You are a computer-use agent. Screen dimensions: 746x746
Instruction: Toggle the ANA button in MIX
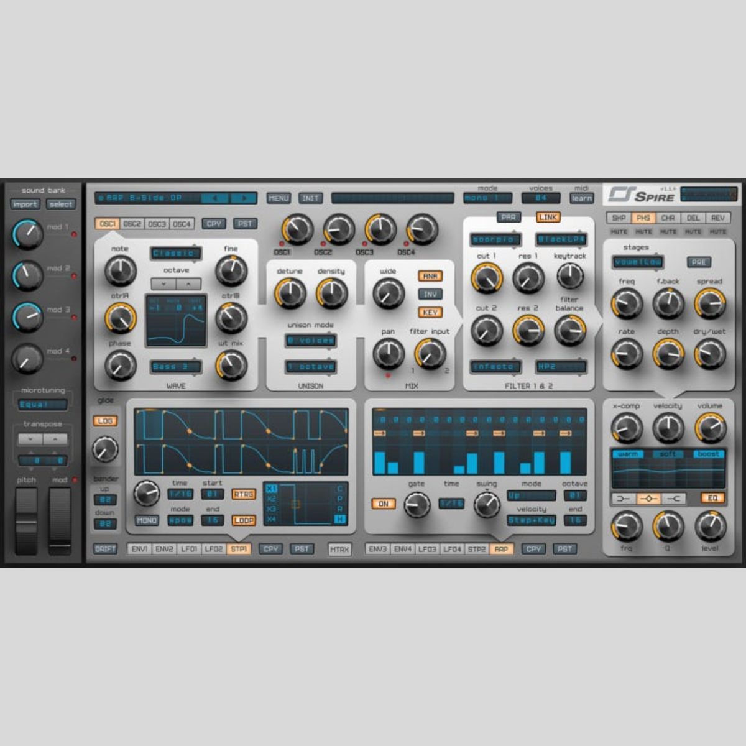430,276
